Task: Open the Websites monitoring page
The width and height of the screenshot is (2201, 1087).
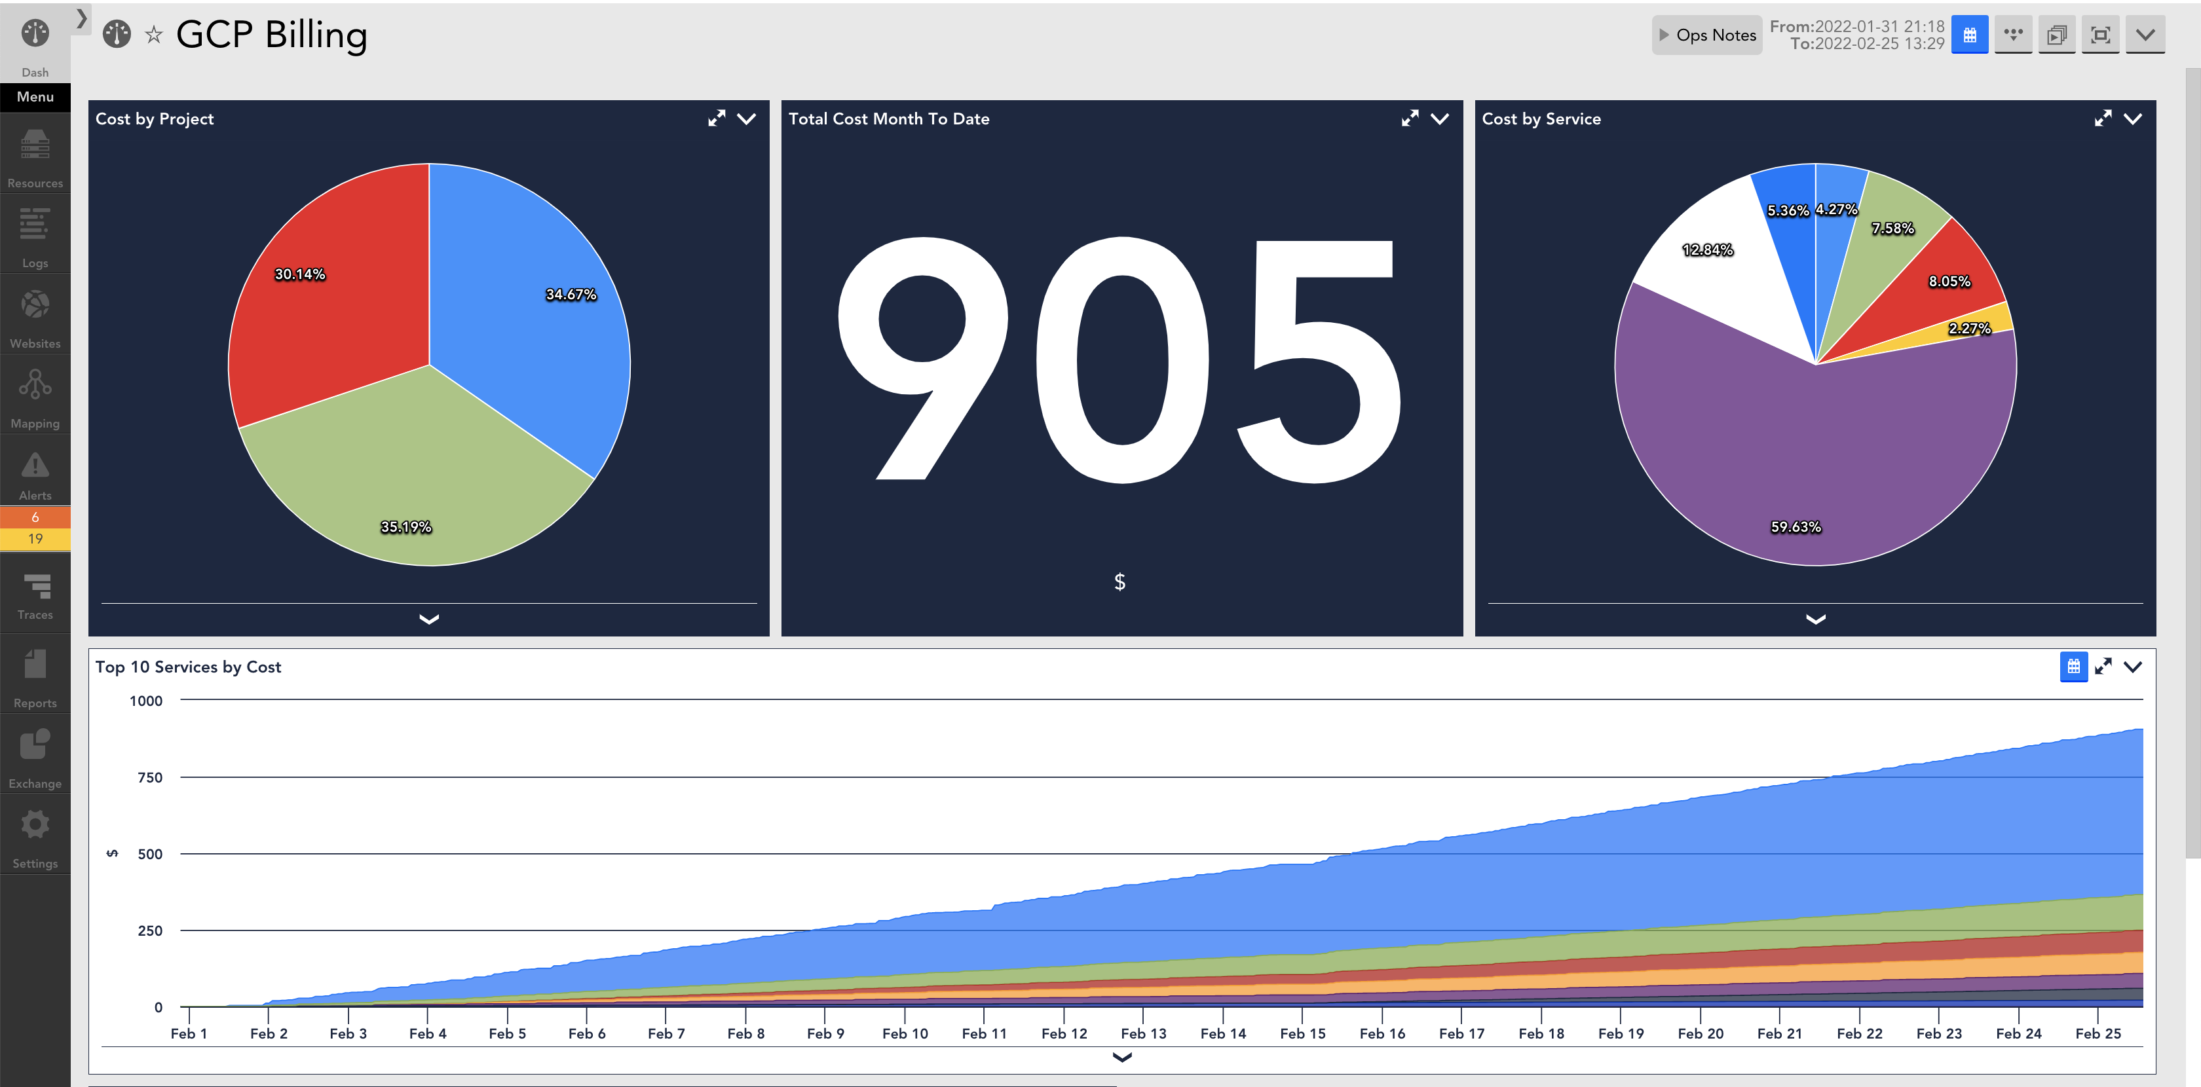Action: (35, 314)
